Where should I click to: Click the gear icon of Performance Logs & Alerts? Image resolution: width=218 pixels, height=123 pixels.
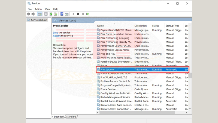pyautogui.click(x=98, y=50)
